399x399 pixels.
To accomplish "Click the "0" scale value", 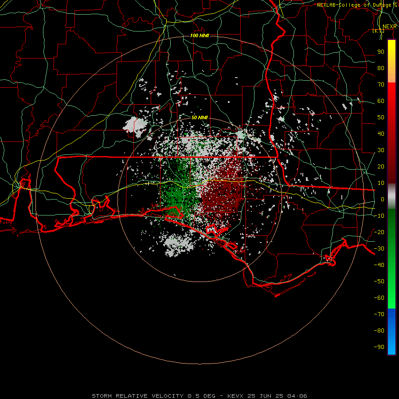I will pyautogui.click(x=383, y=199).
